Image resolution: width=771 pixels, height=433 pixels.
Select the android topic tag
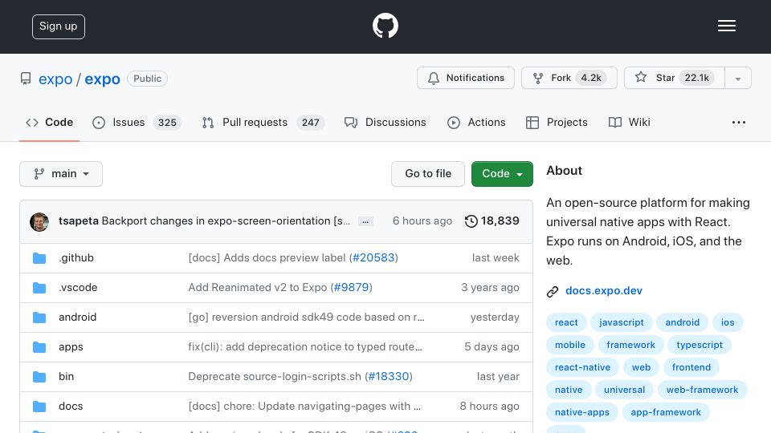682,322
